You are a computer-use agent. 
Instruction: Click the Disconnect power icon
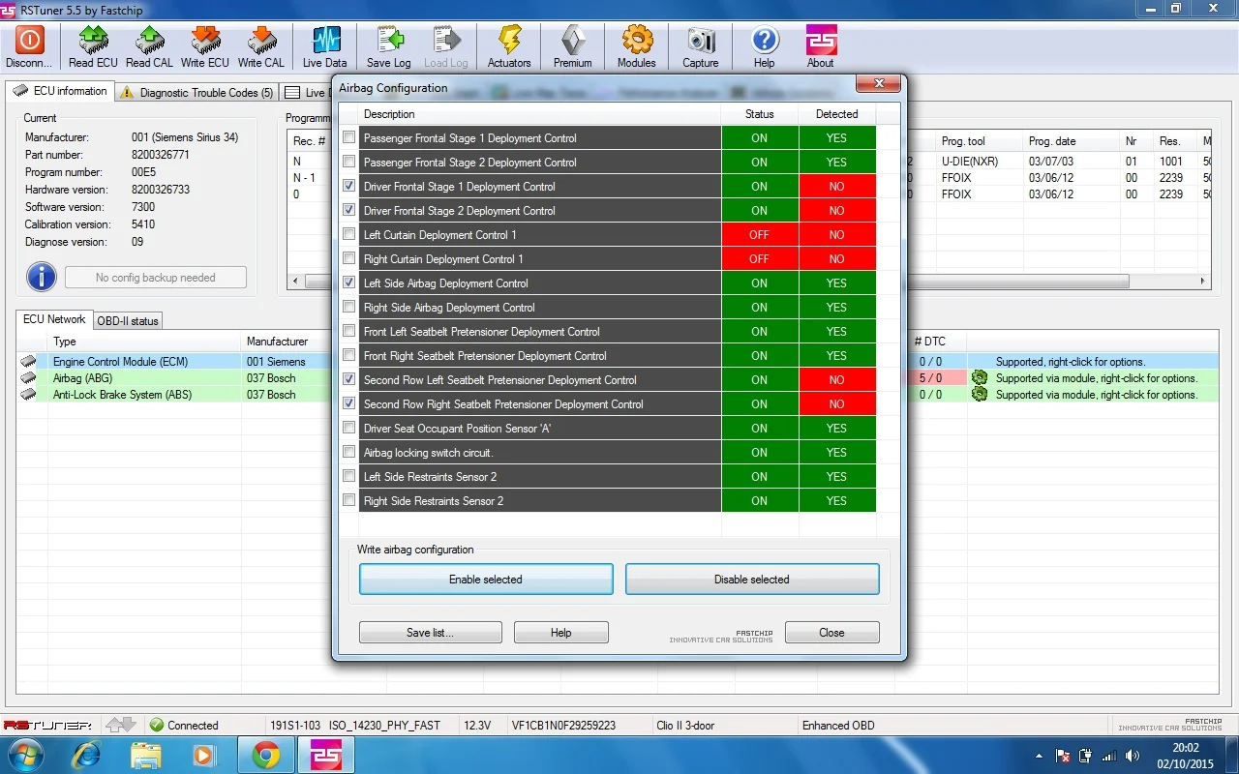click(x=29, y=40)
